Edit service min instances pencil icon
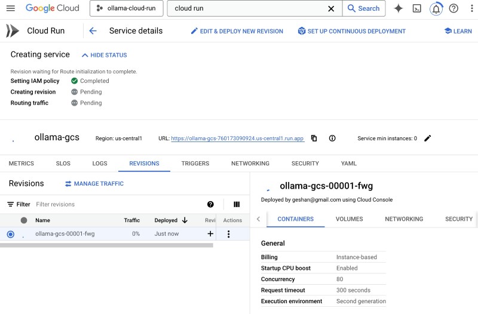 pos(427,138)
